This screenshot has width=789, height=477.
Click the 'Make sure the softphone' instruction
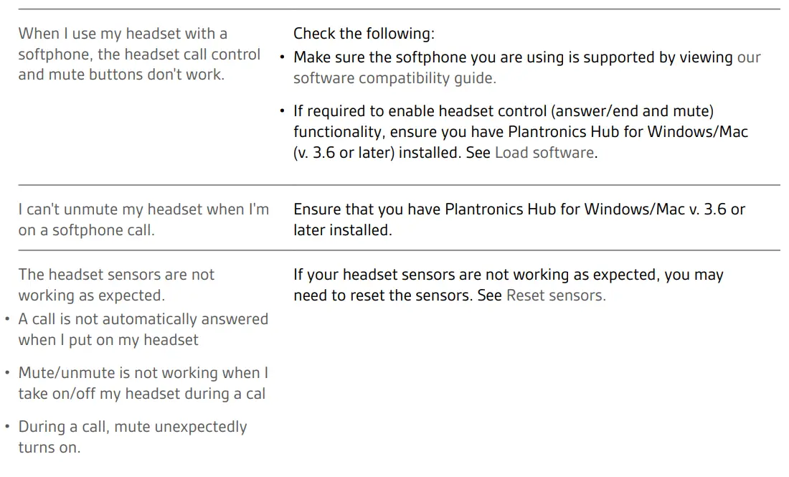coord(513,57)
